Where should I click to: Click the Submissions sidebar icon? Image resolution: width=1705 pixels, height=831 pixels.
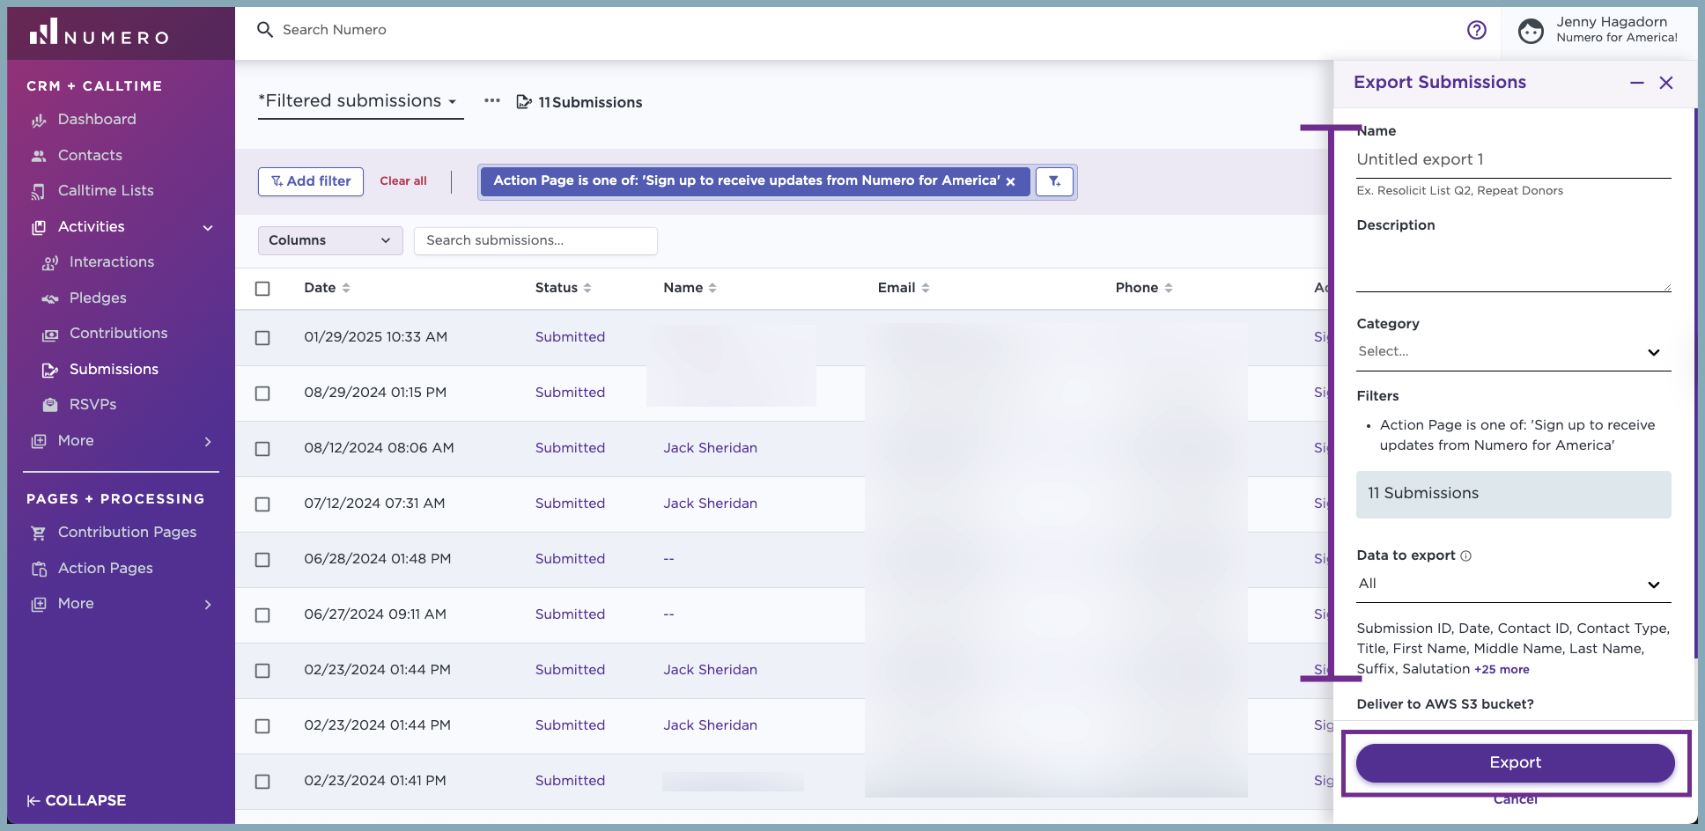coord(50,370)
